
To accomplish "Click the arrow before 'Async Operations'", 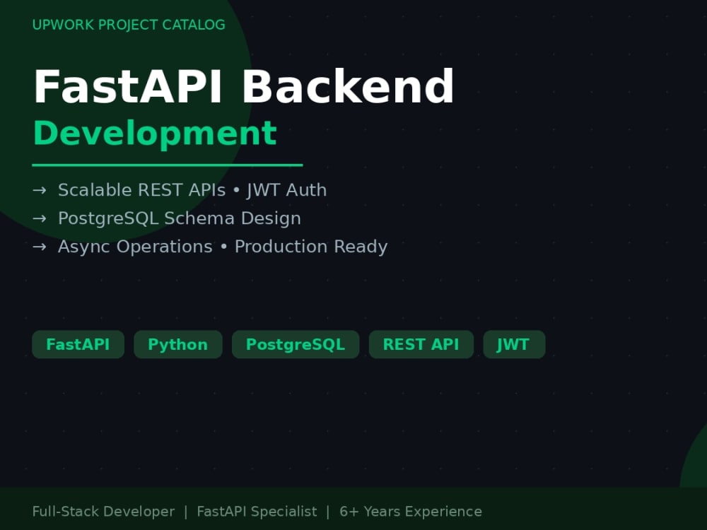I will point(39,247).
